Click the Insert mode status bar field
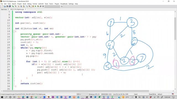The width and height of the screenshot is (177, 99). click(136, 94)
